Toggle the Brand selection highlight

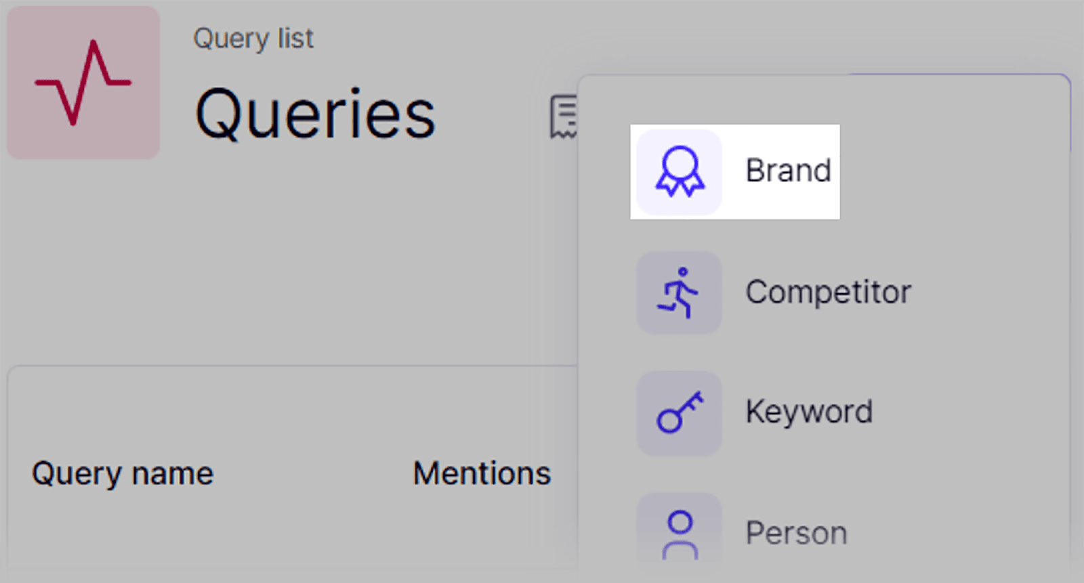tap(735, 171)
